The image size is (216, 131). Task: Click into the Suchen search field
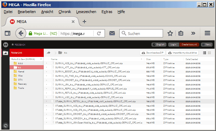pos(141,33)
